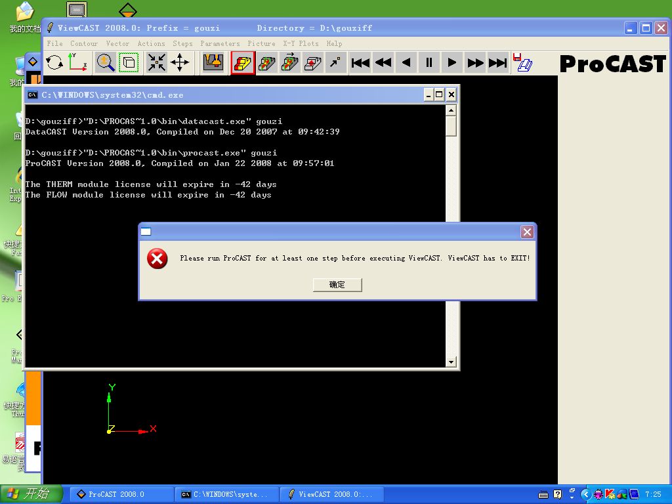Open the cmd.exe title bar system icon
This screenshot has width=672, height=504.
pyautogui.click(x=33, y=94)
